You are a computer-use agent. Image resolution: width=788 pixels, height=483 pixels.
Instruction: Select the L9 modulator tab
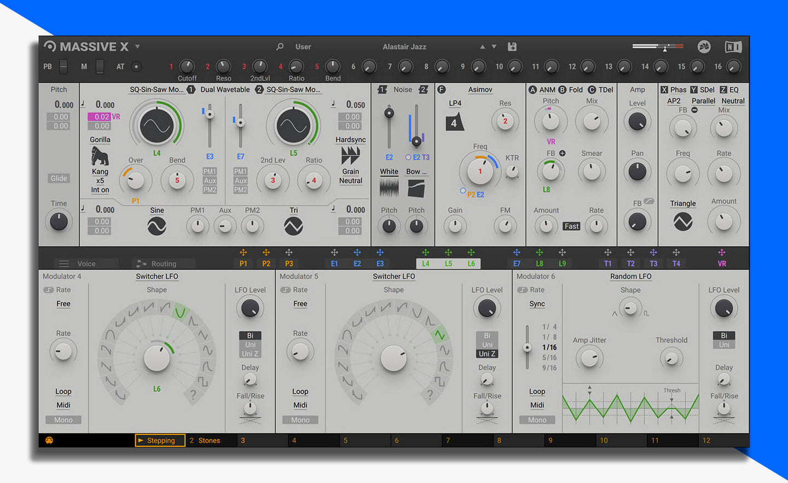click(x=562, y=263)
